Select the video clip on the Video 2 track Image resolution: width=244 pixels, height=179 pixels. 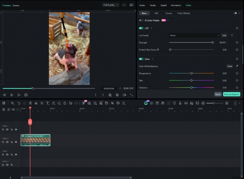[35, 140]
